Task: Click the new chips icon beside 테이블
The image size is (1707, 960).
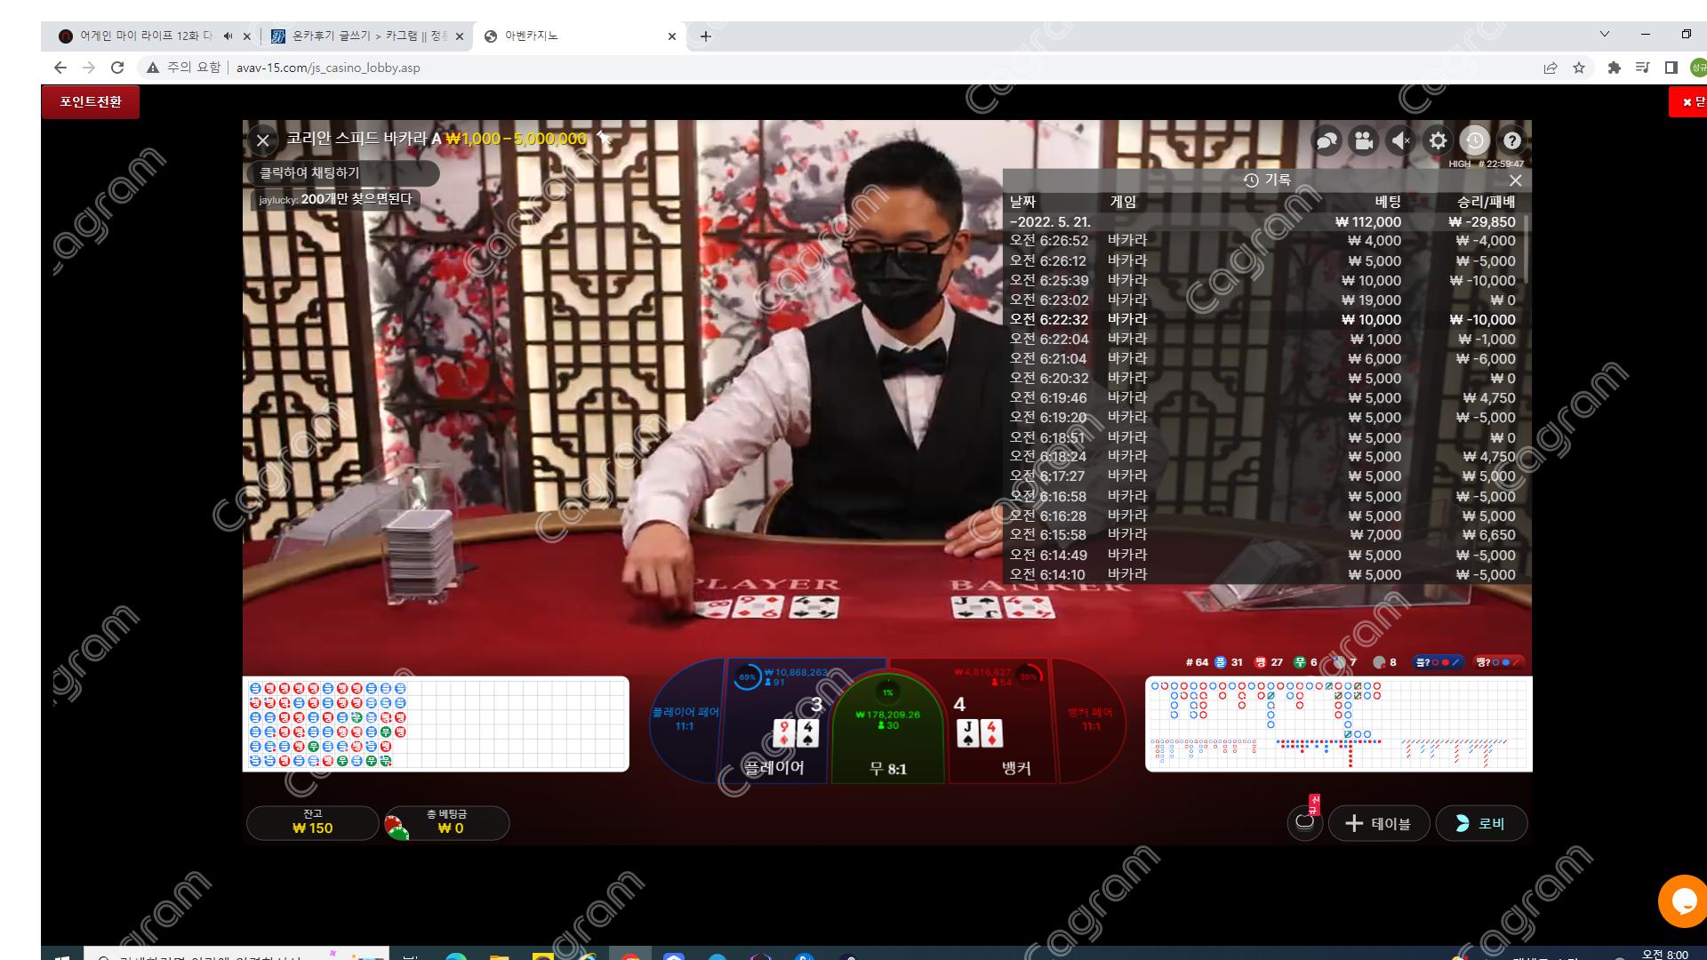Action: [1304, 822]
